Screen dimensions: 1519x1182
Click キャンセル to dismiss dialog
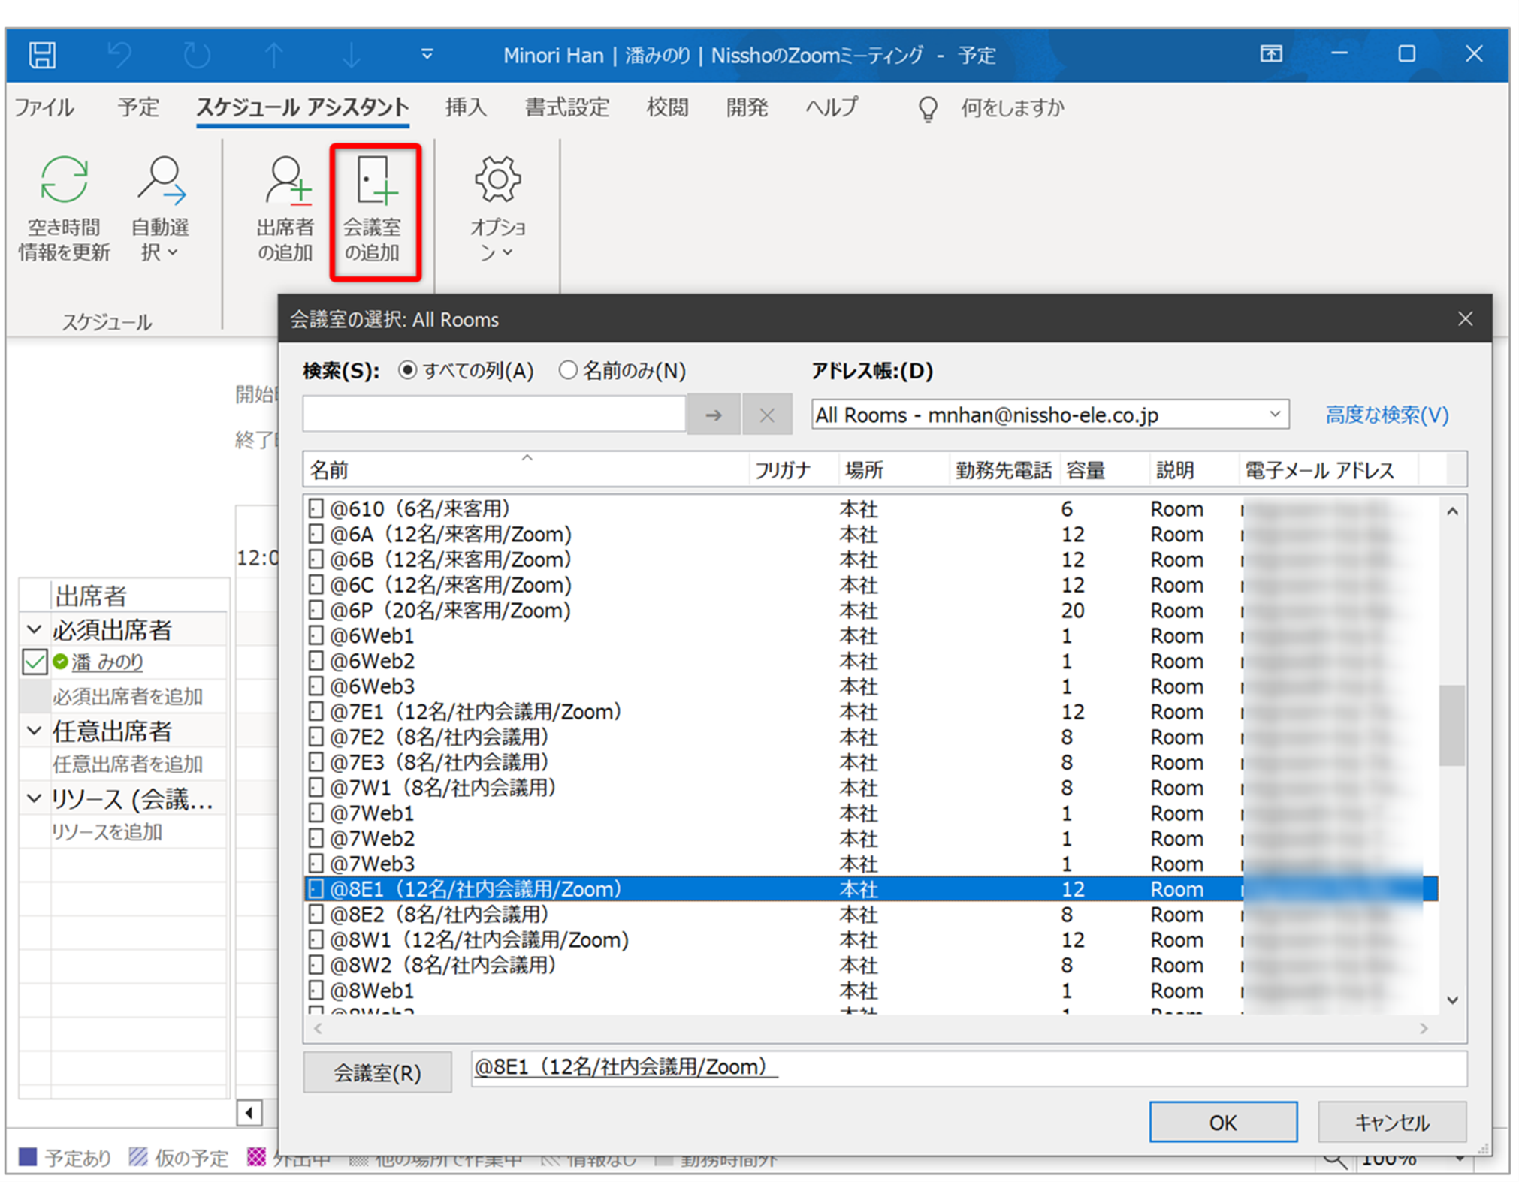1392,1122
